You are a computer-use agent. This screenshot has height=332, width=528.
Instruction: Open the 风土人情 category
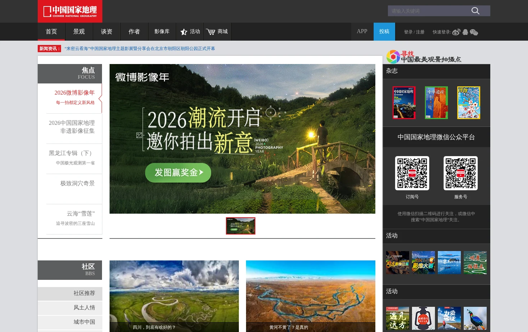point(70,308)
